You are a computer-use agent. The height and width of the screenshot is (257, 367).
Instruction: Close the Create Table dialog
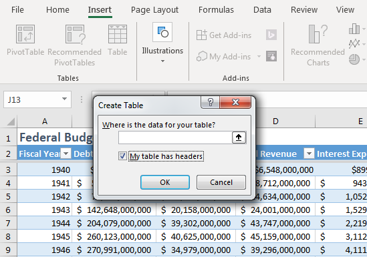[x=235, y=102]
